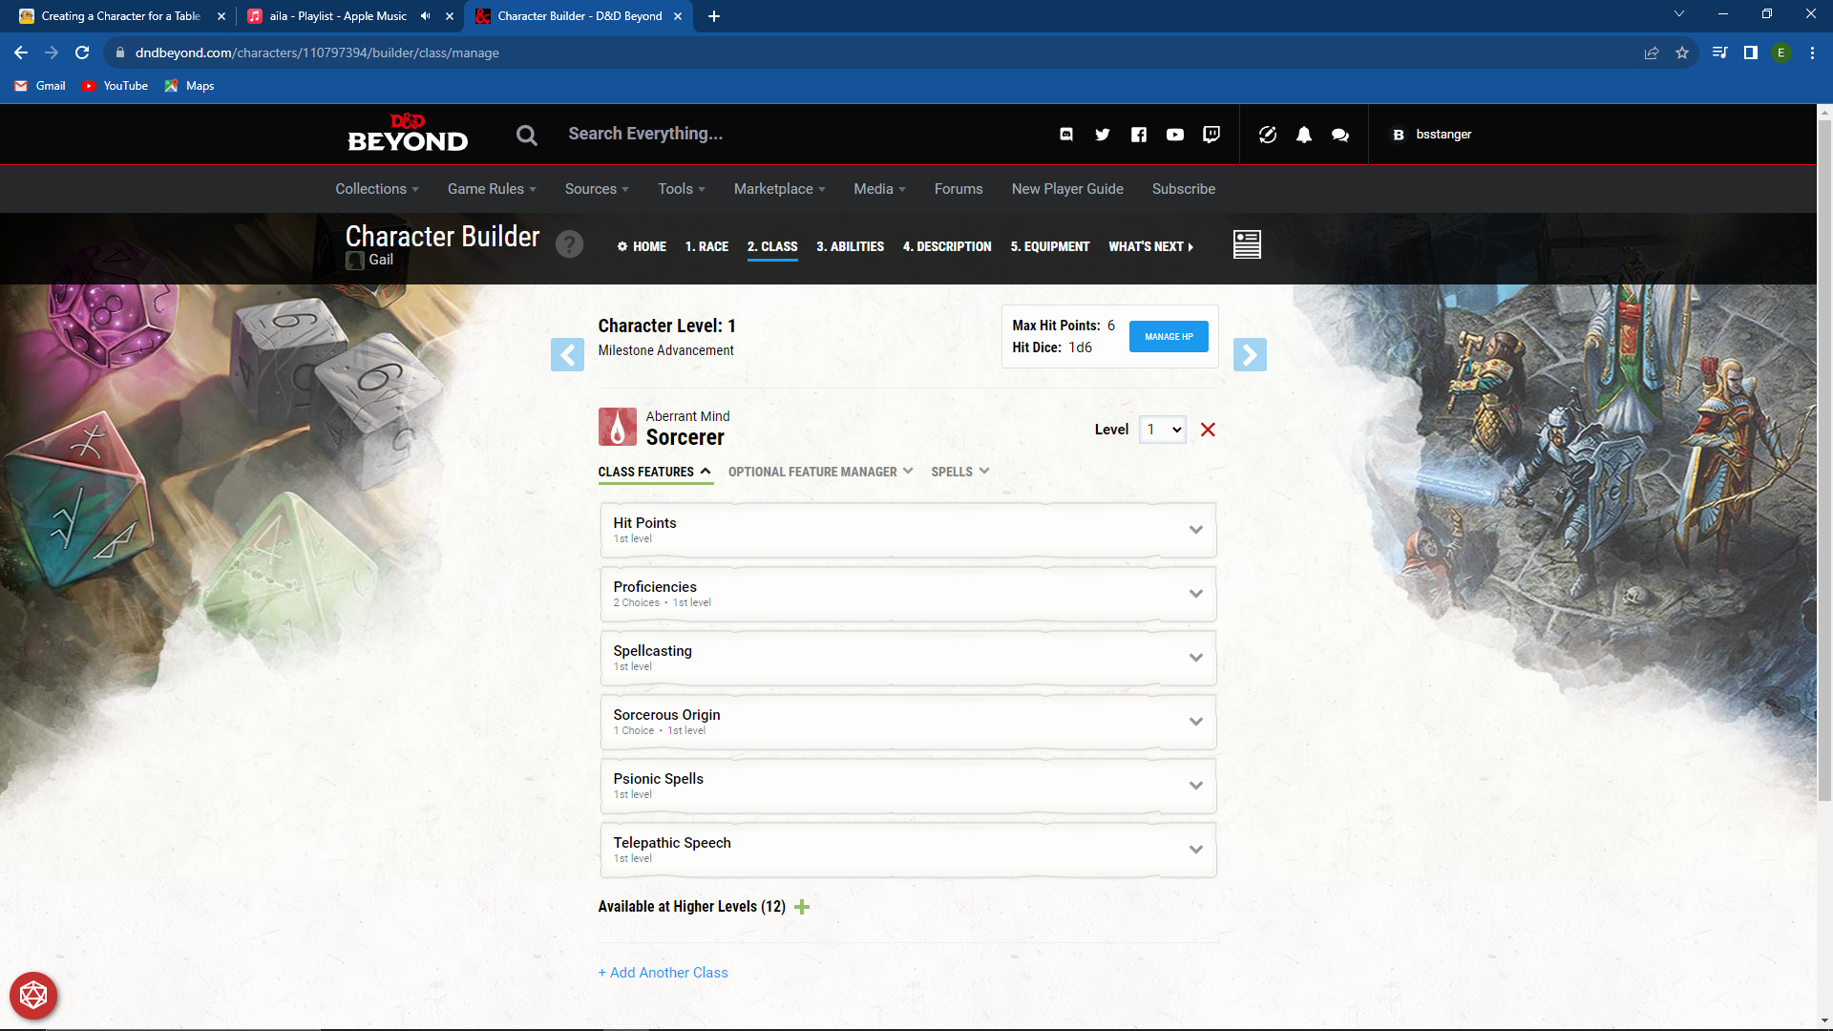Open the bsstanger account menu
1833x1031 pixels.
1431,135
